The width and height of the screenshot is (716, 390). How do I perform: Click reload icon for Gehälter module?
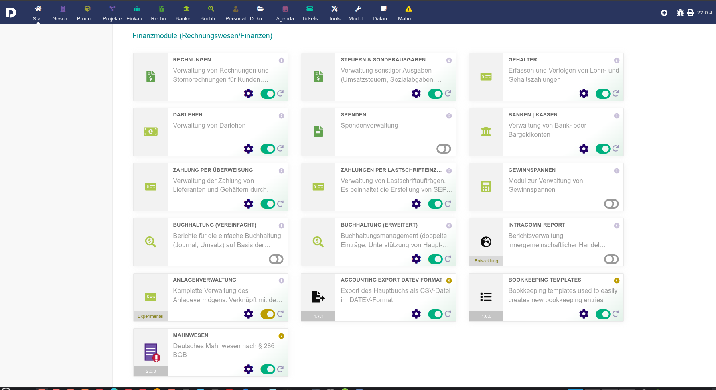click(x=616, y=93)
